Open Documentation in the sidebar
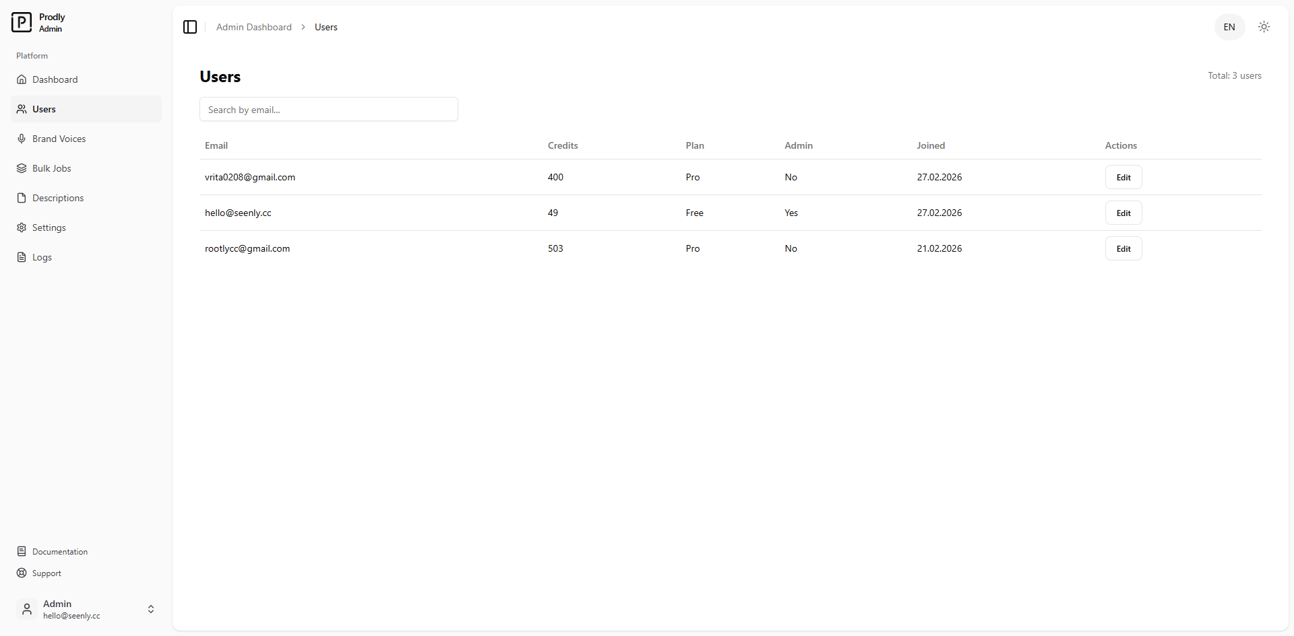1294x636 pixels. tap(59, 551)
